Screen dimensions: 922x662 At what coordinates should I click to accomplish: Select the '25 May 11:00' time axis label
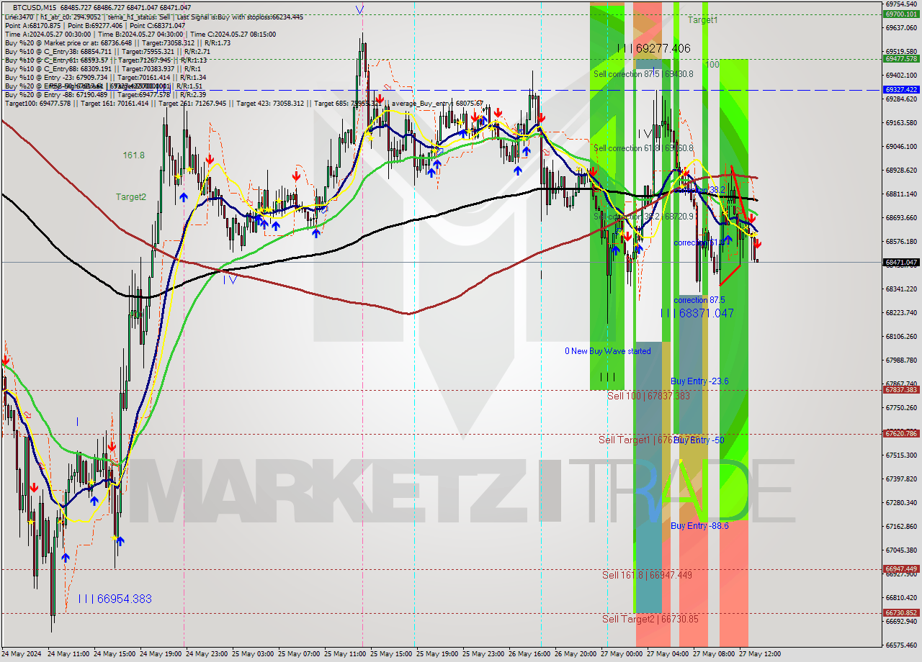[345, 654]
